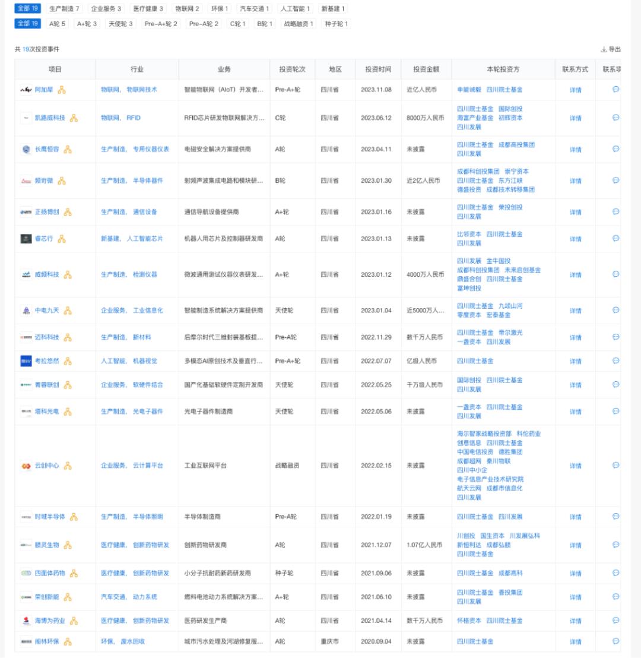
Task: Click the 投资金额 column header
Action: click(x=426, y=69)
